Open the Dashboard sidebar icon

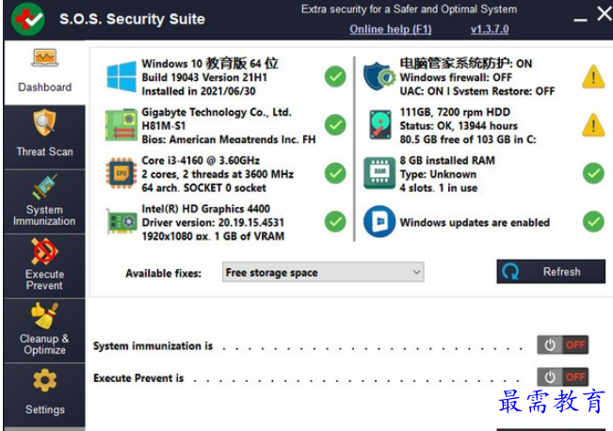pyautogui.click(x=45, y=57)
